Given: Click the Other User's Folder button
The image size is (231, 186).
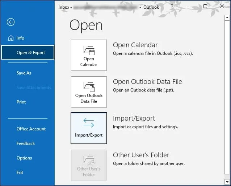Looking at the screenshot, I should pyautogui.click(x=89, y=165).
